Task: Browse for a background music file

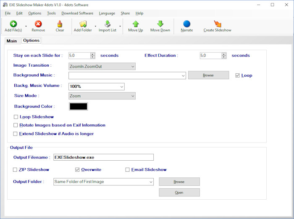Action: 208,75
